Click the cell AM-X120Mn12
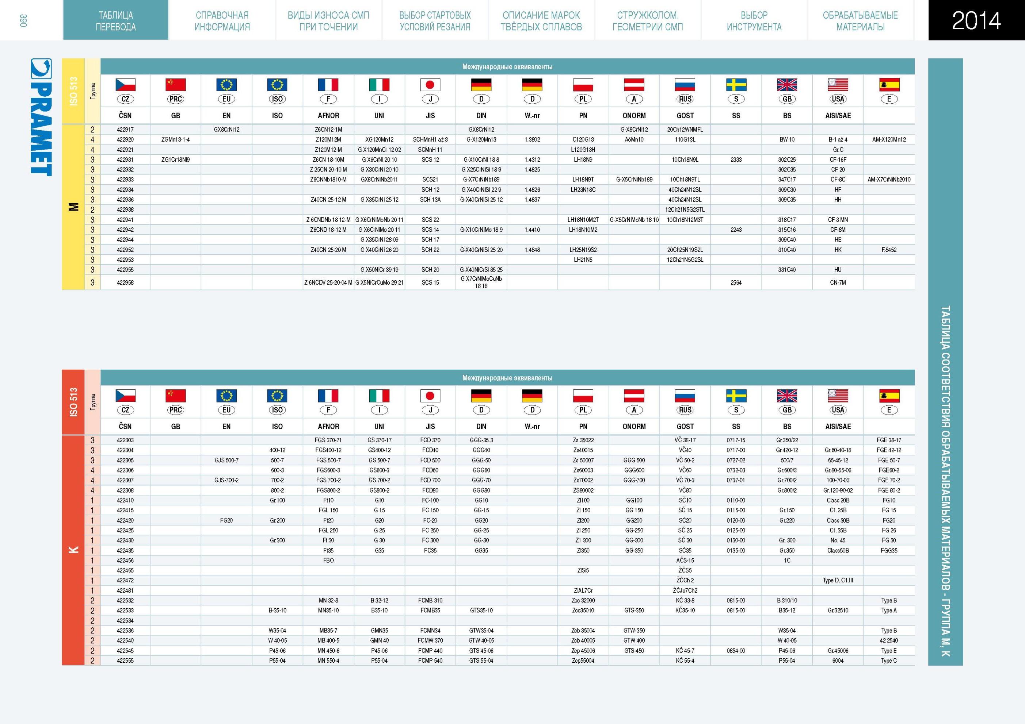 (x=889, y=140)
